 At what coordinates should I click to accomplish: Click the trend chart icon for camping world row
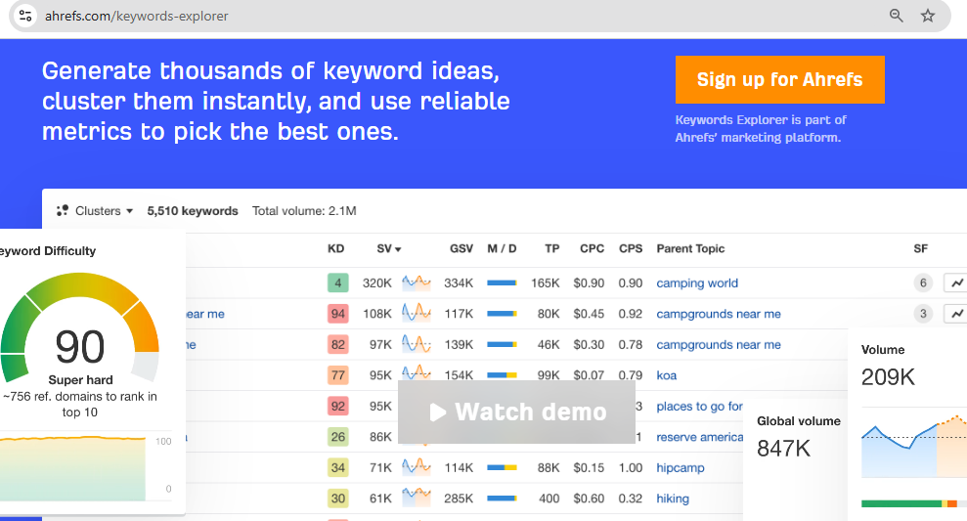[x=954, y=283]
